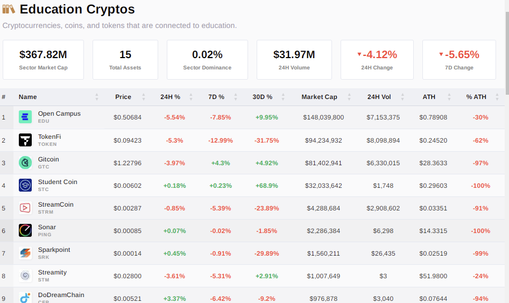This screenshot has width=509, height=303.
Task: Click DoDreamChain market cap $976,878
Action: pyautogui.click(x=323, y=299)
